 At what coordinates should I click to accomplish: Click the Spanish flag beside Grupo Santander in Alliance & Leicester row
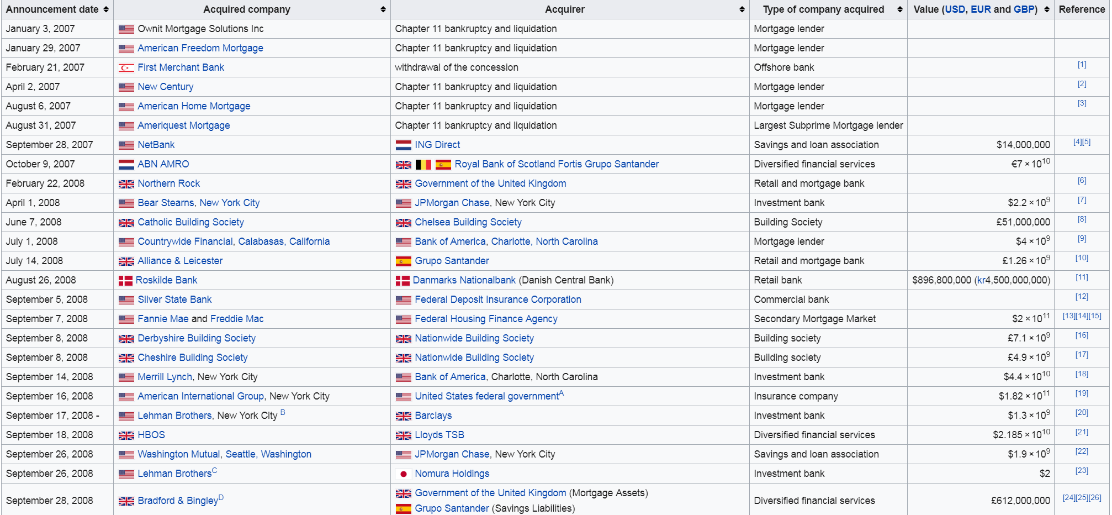(x=404, y=261)
